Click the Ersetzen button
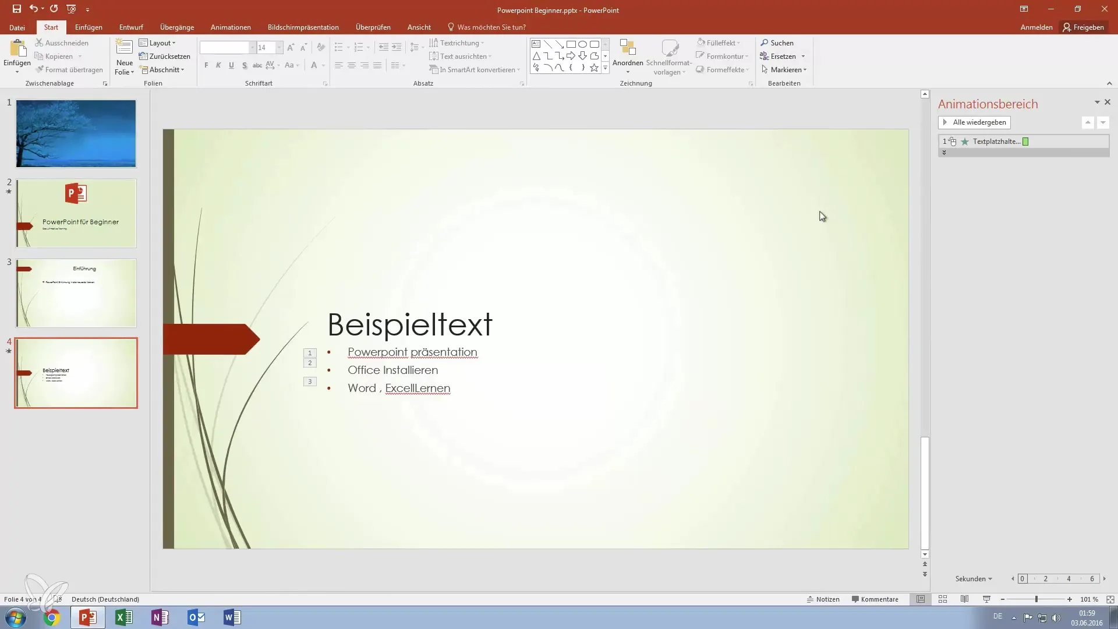 (x=778, y=56)
